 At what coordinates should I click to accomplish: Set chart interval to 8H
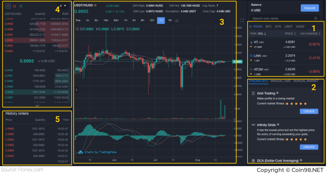pos(142,20)
